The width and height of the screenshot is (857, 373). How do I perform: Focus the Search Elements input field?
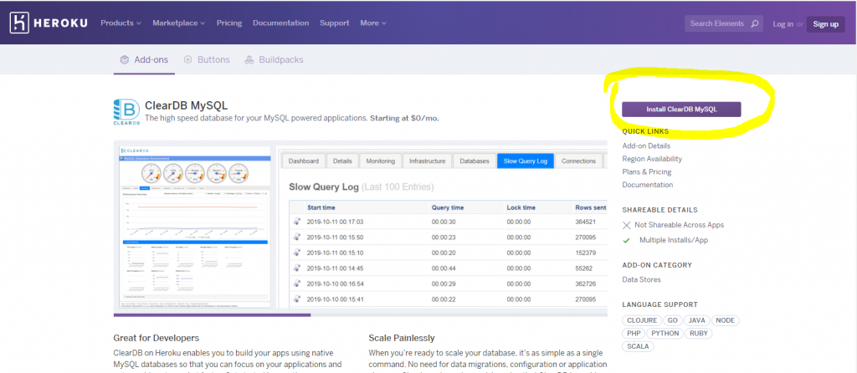pyautogui.click(x=724, y=24)
